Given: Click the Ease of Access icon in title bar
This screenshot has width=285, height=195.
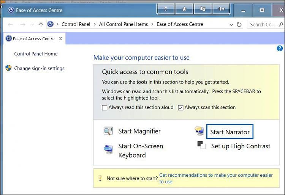Looking at the screenshot, I should click(x=11, y=10).
